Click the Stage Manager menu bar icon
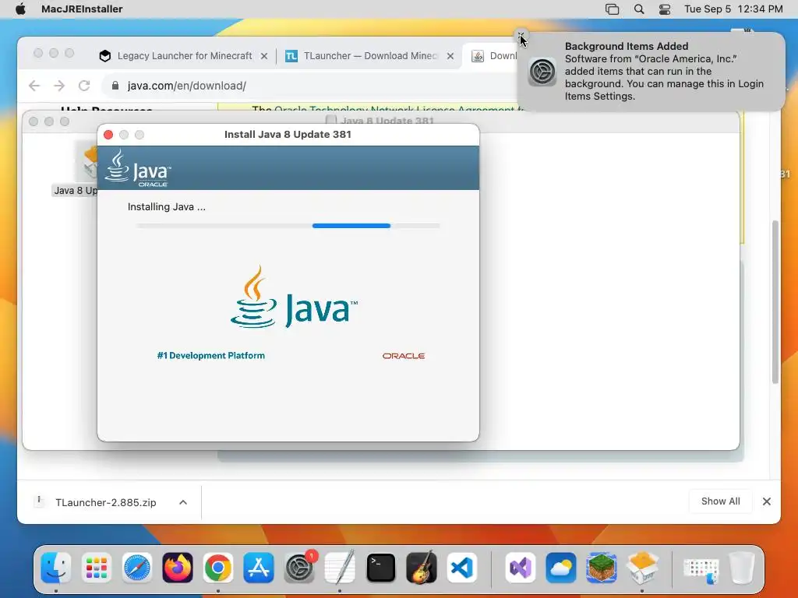Image resolution: width=798 pixels, height=598 pixels. (x=613, y=9)
